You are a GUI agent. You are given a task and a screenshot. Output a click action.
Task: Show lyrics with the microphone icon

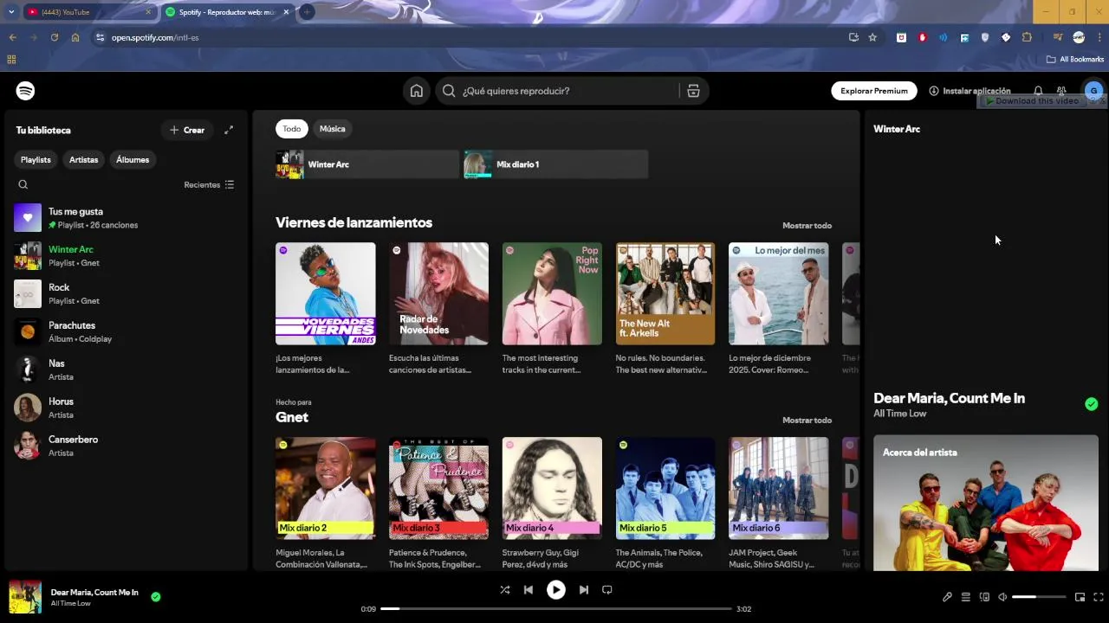point(947,597)
